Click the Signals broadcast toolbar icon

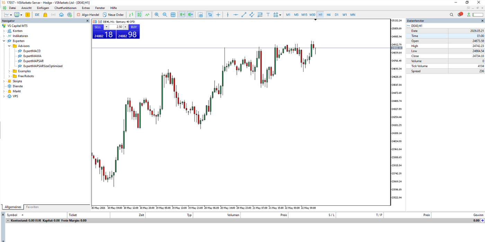click(53, 15)
